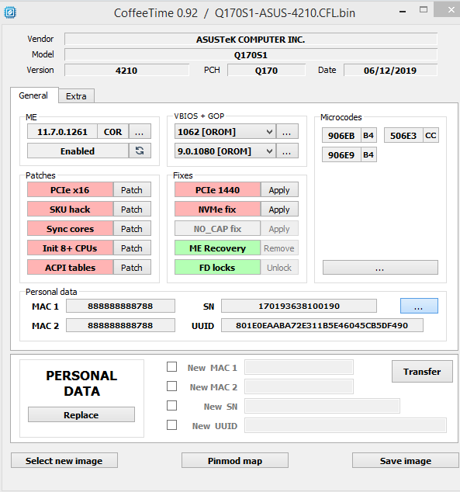Click the PCIe x16 patch status label
The image size is (460, 492).
tap(70, 190)
